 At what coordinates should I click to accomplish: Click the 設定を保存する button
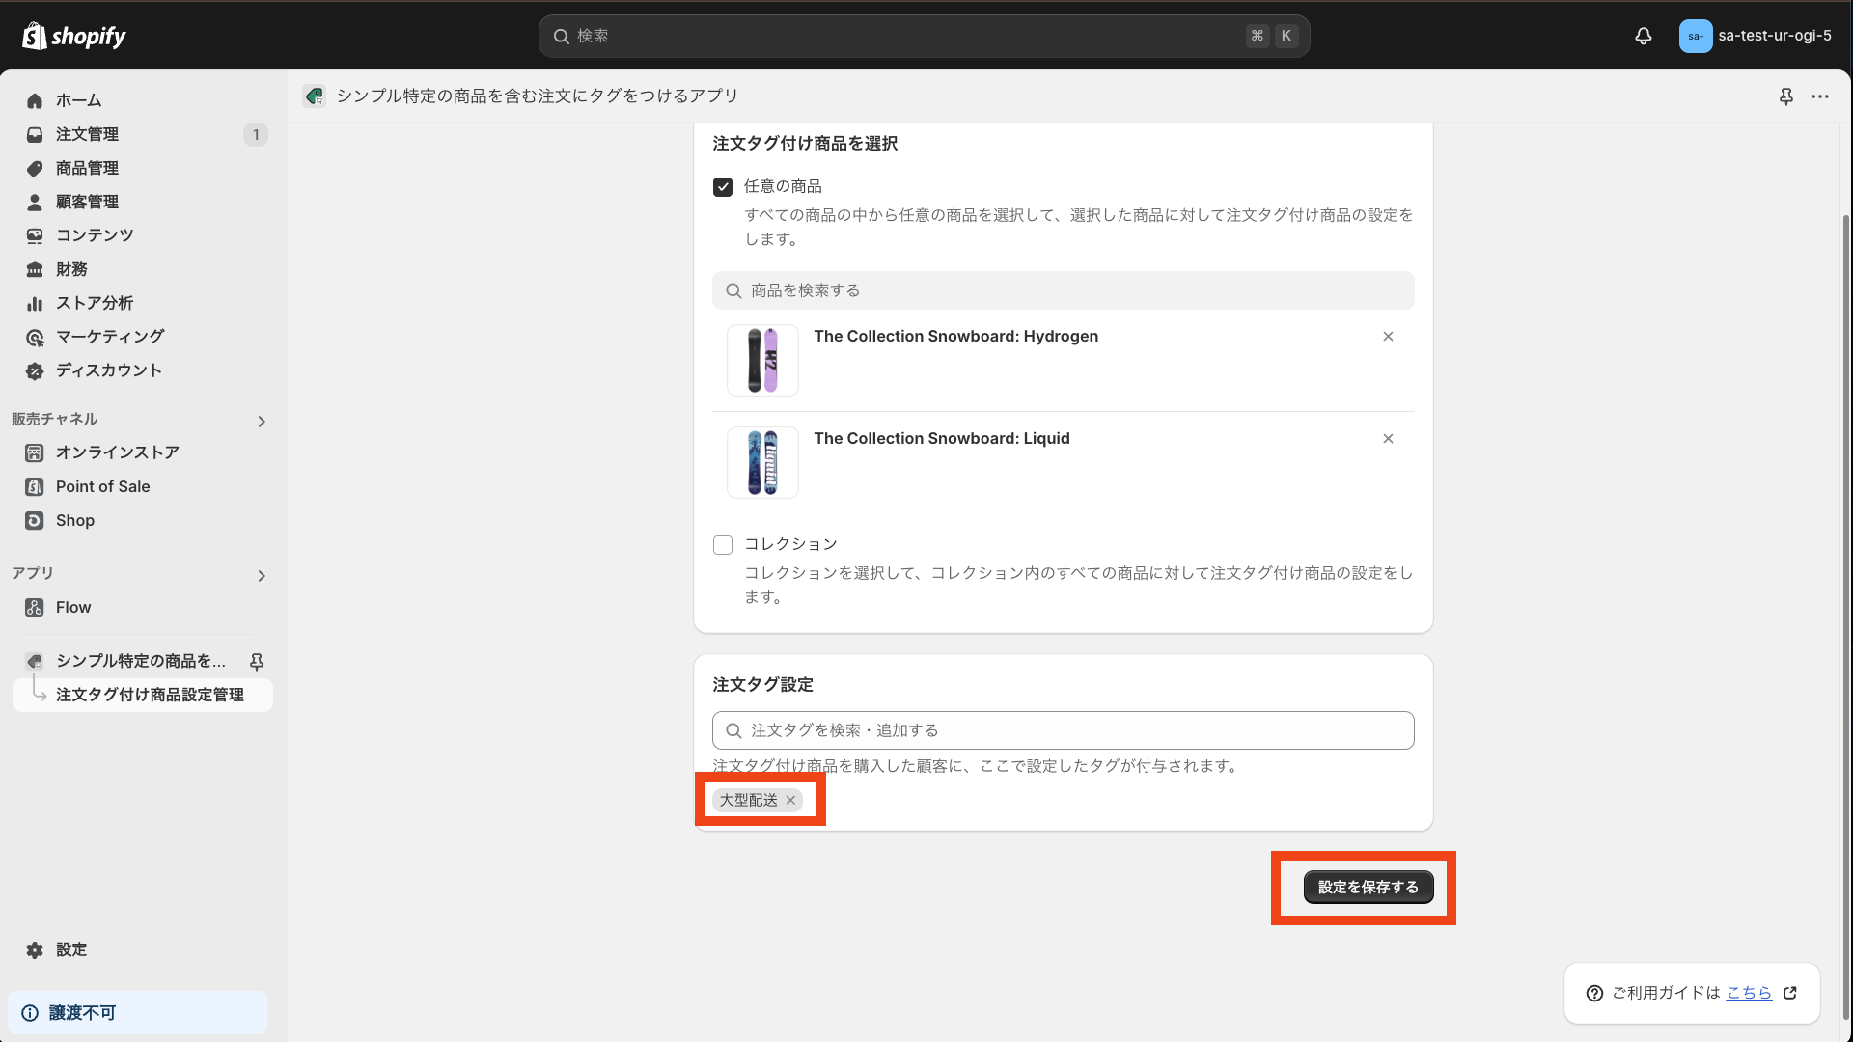click(x=1368, y=887)
